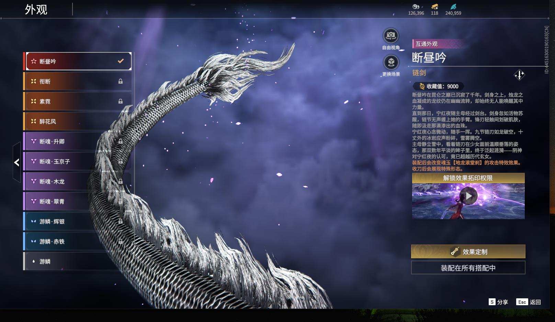Click the 解锁效果拓印权限 banner
555x322 pixels.
468,178
